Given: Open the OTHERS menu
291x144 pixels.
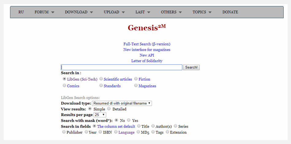Looking at the screenshot, I should (x=171, y=12).
